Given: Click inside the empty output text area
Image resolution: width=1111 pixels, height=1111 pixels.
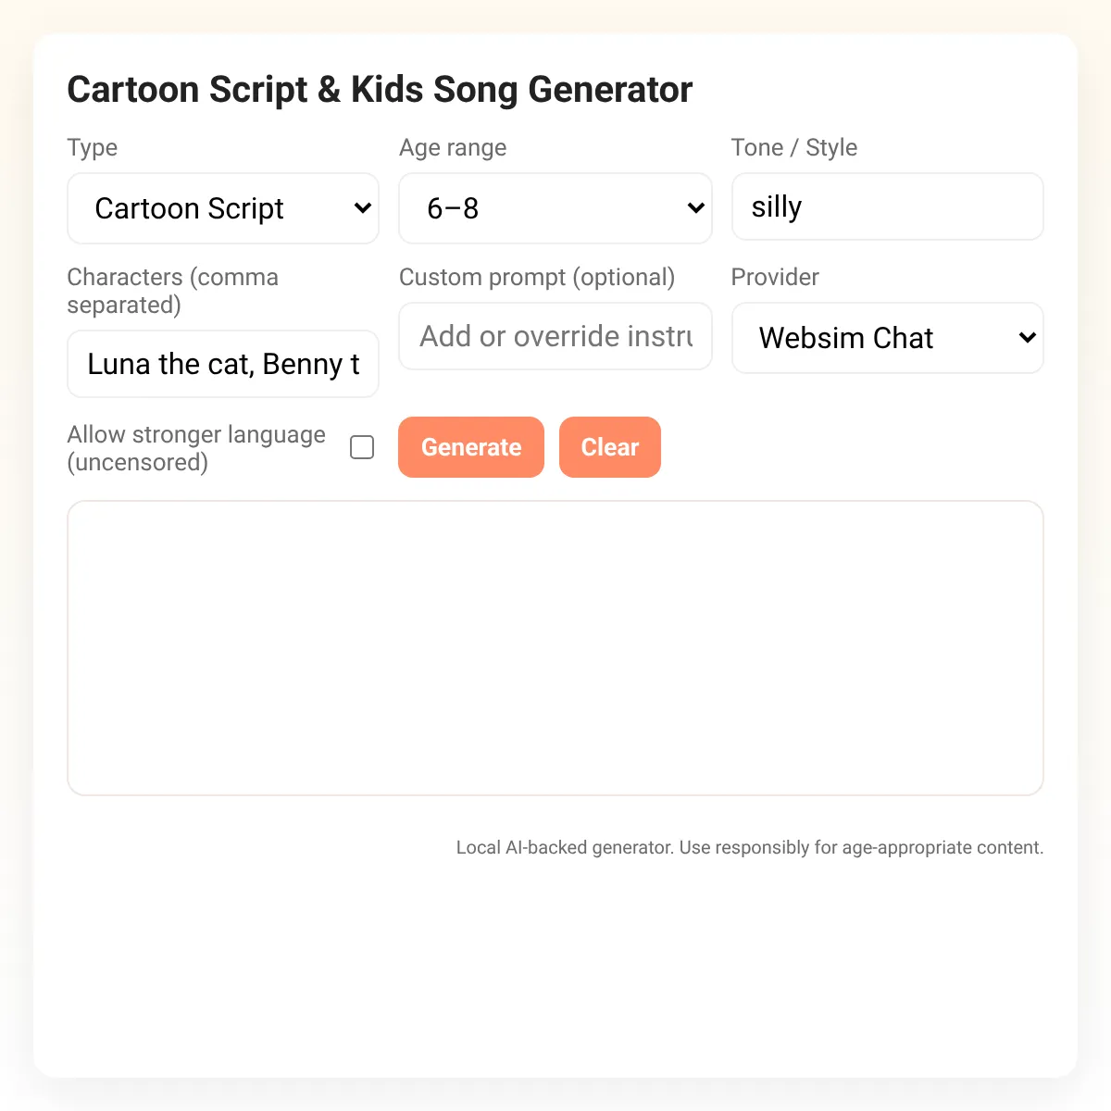Looking at the screenshot, I should pos(555,648).
